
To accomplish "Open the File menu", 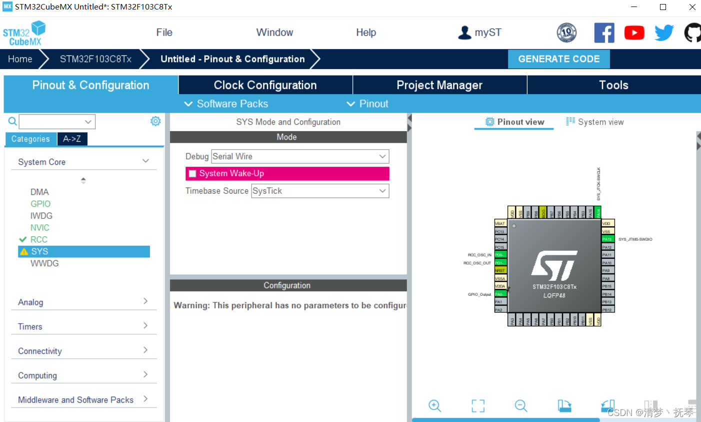I will coord(164,33).
